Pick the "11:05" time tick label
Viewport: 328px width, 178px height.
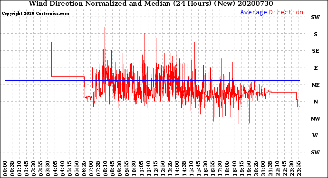pyautogui.click(x=141, y=169)
